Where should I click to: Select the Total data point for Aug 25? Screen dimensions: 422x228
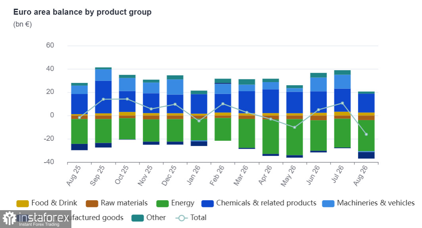coord(79,118)
